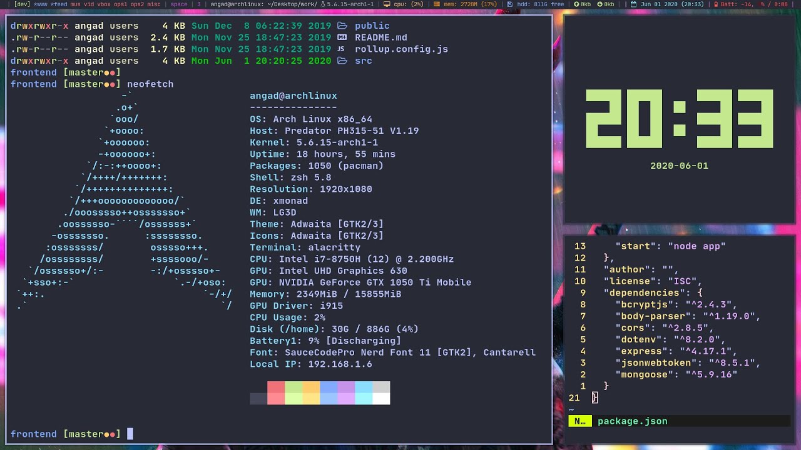Click the rollup.config.js file name
This screenshot has width=801, height=450.
coord(402,49)
